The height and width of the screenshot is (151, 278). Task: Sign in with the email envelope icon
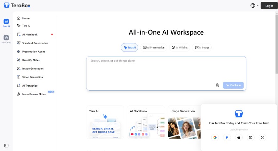tap(251, 137)
